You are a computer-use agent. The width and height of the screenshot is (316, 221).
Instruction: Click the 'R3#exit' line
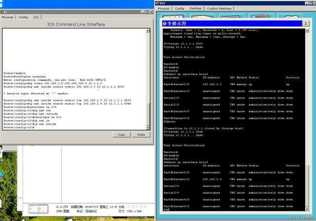pos(169,122)
